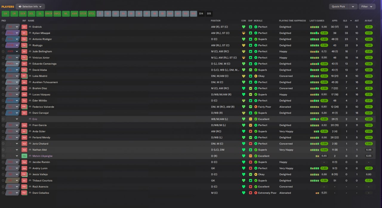Sort by the GLS column header
Image resolution: width=382 pixels, height=208 pixels.
click(345, 21)
